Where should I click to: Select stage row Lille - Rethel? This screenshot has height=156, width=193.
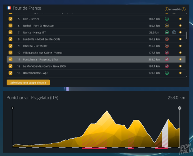pos(96,19)
